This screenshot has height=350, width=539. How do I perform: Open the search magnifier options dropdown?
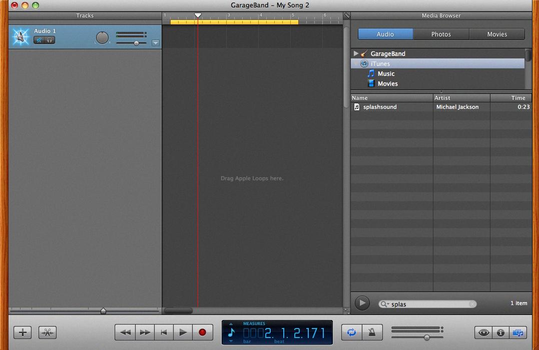[x=385, y=304]
